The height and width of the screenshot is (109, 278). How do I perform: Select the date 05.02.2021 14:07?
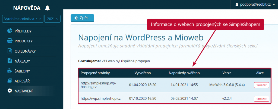[184, 98]
